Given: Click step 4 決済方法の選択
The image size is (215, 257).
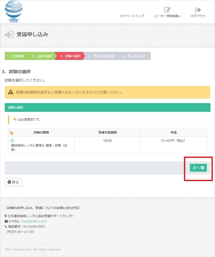Looking at the screenshot, I should click(x=101, y=56).
